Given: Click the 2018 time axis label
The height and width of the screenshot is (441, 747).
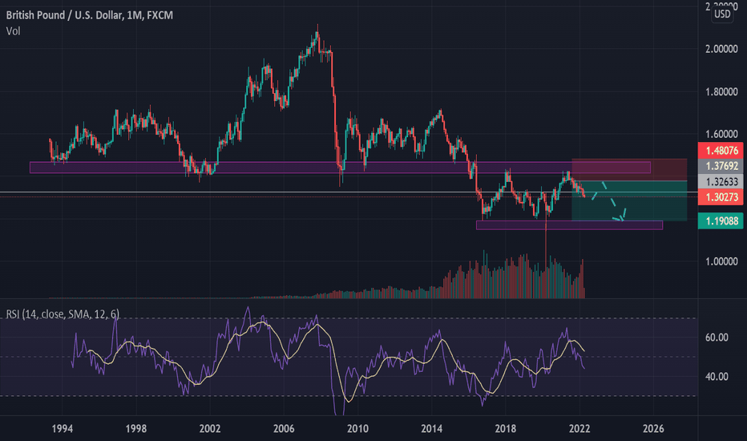Looking at the screenshot, I should 506,429.
